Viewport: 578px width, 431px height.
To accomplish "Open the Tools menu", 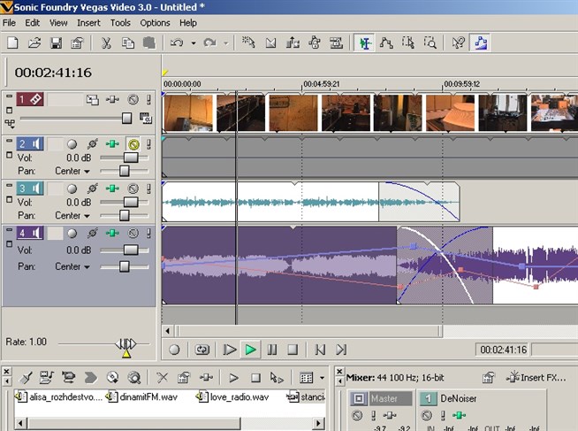I will click(120, 22).
